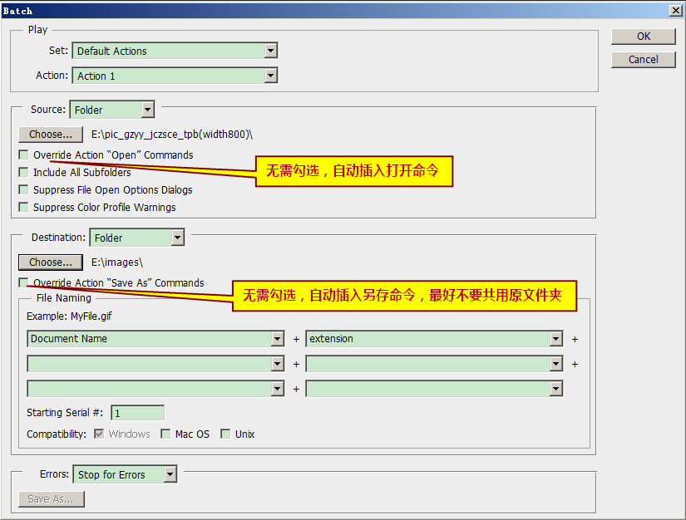This screenshot has height=520, width=686.
Task: Click the Cancel button
Action: click(x=644, y=60)
